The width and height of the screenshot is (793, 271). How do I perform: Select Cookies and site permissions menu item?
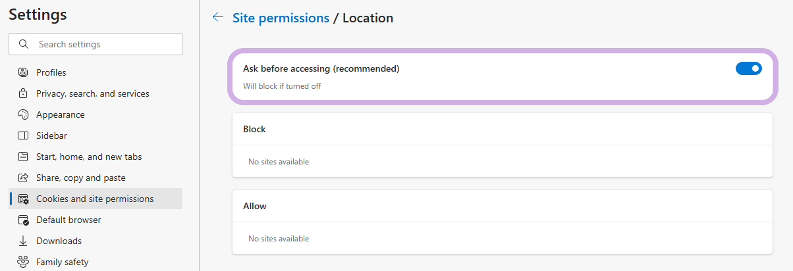tap(96, 199)
